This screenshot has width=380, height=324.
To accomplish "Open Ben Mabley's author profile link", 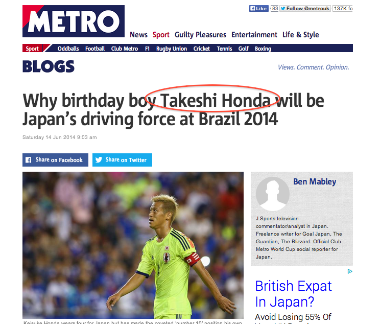I will pos(315,181).
